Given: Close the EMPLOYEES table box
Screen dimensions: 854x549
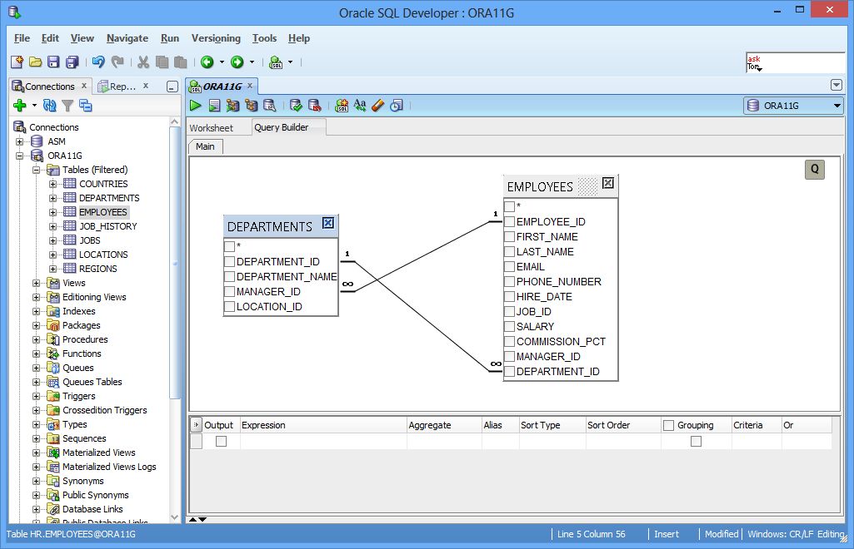Looking at the screenshot, I should [608, 183].
